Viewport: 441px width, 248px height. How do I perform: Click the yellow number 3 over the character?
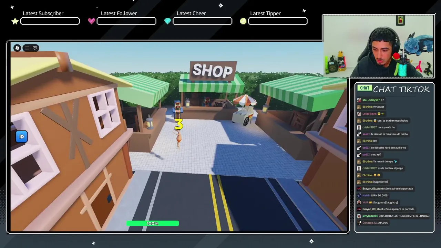(x=178, y=124)
